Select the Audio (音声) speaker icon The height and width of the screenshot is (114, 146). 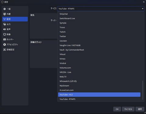tap(5, 29)
